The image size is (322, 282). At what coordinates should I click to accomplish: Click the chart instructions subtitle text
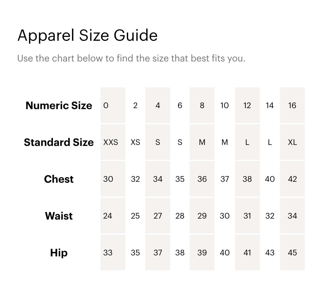tap(131, 59)
